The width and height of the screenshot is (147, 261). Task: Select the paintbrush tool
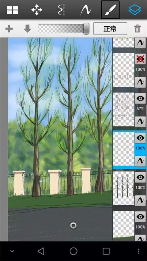pos(110,10)
